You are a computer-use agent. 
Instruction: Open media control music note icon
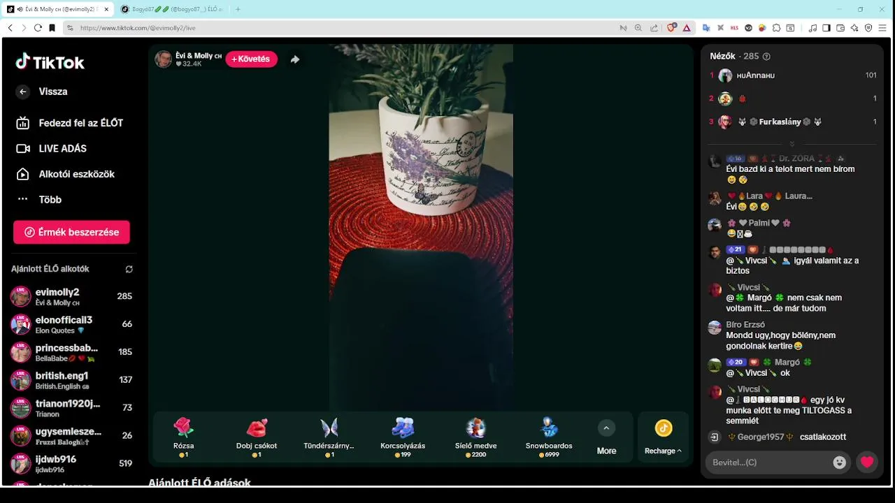(x=812, y=28)
